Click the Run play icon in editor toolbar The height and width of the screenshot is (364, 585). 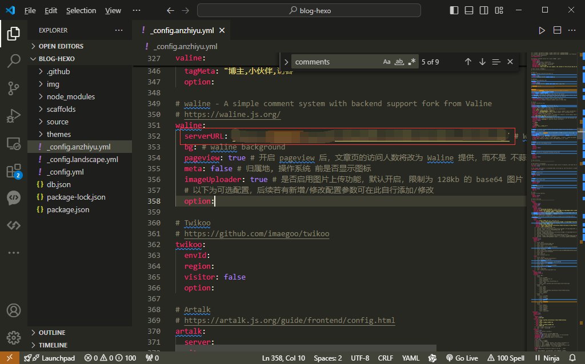(542, 31)
